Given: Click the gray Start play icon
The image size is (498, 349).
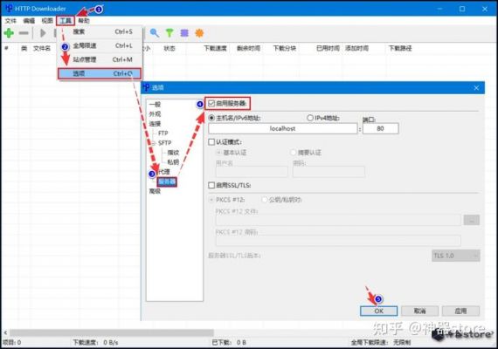Looking at the screenshot, I should point(43,33).
